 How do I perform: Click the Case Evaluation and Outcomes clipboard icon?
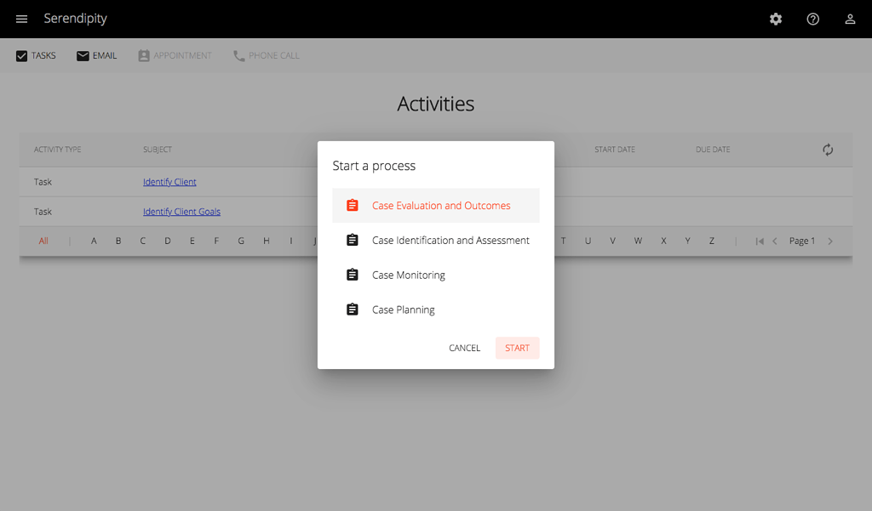pos(353,204)
